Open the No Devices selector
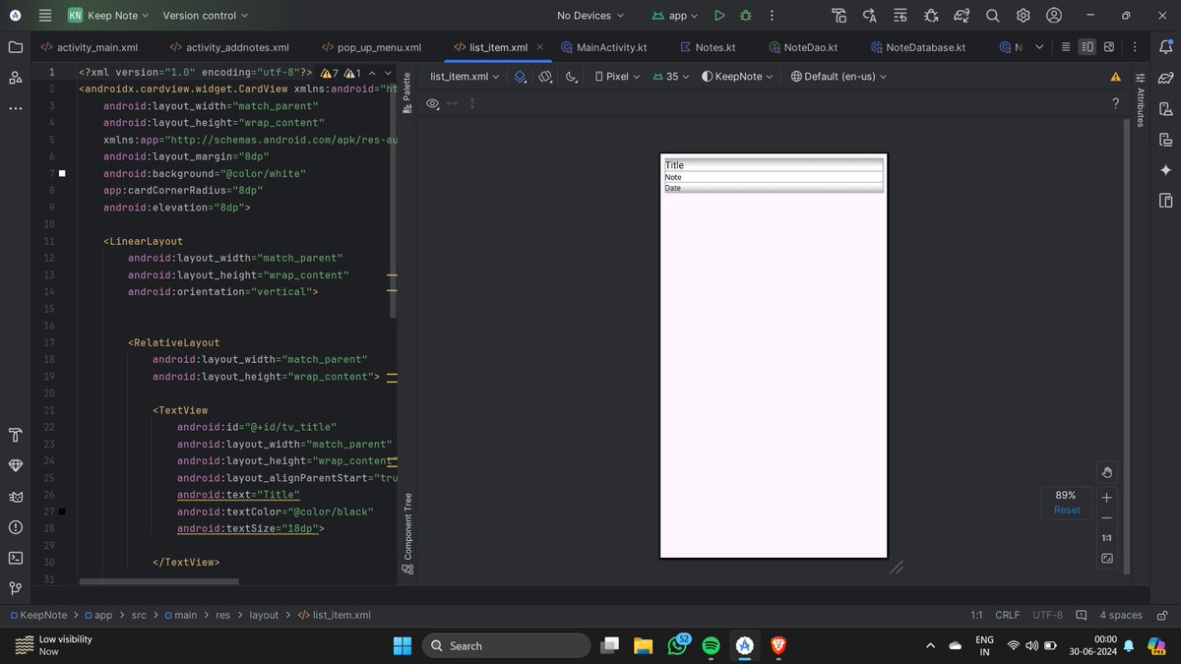The image size is (1181, 664). tap(590, 15)
